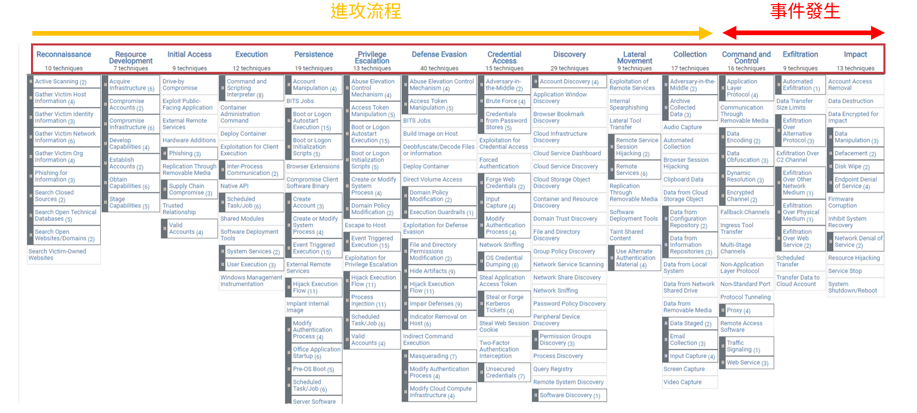Expand the Command and Scripting Interpreter handle
Image resolution: width=917 pixels, height=413 pixels.
coord(222,88)
